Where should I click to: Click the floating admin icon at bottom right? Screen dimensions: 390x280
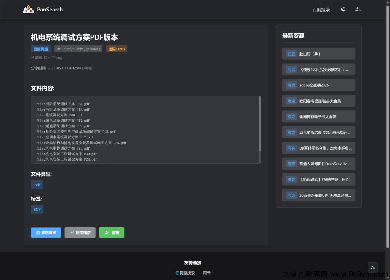pyautogui.click(x=372, y=267)
